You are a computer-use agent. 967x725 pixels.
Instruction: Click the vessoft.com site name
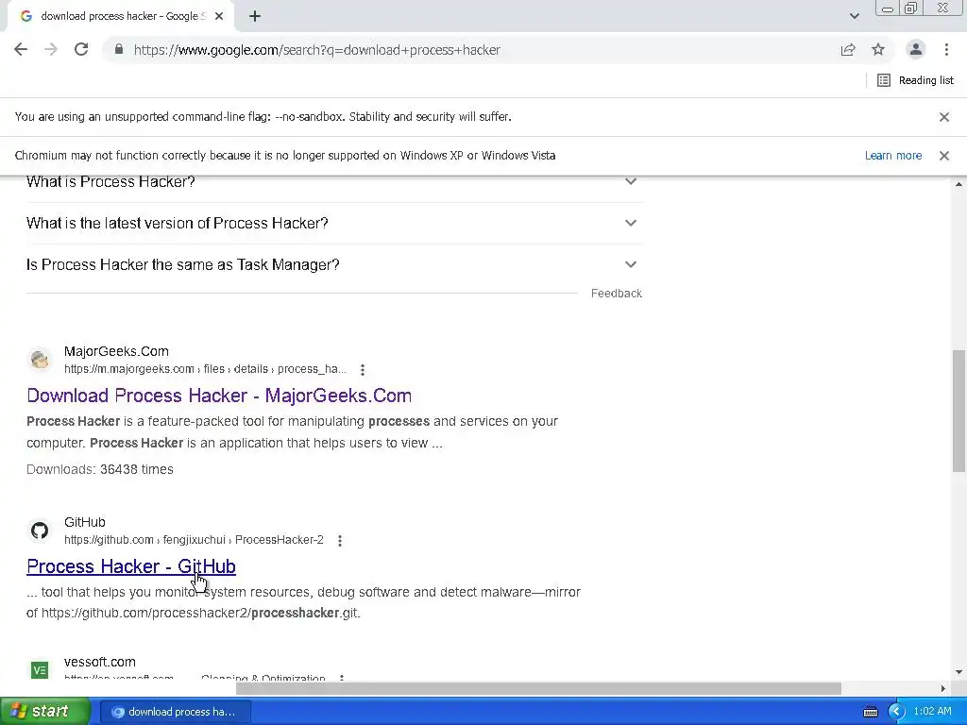[100, 662]
